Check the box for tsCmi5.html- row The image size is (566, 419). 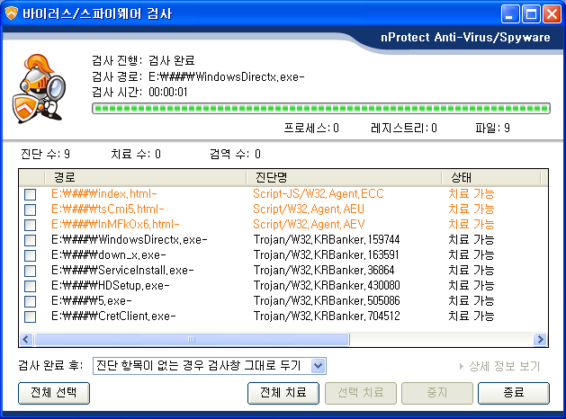30,209
